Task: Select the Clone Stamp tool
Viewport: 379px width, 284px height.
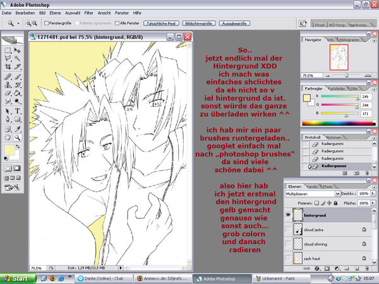Action: pos(8,85)
